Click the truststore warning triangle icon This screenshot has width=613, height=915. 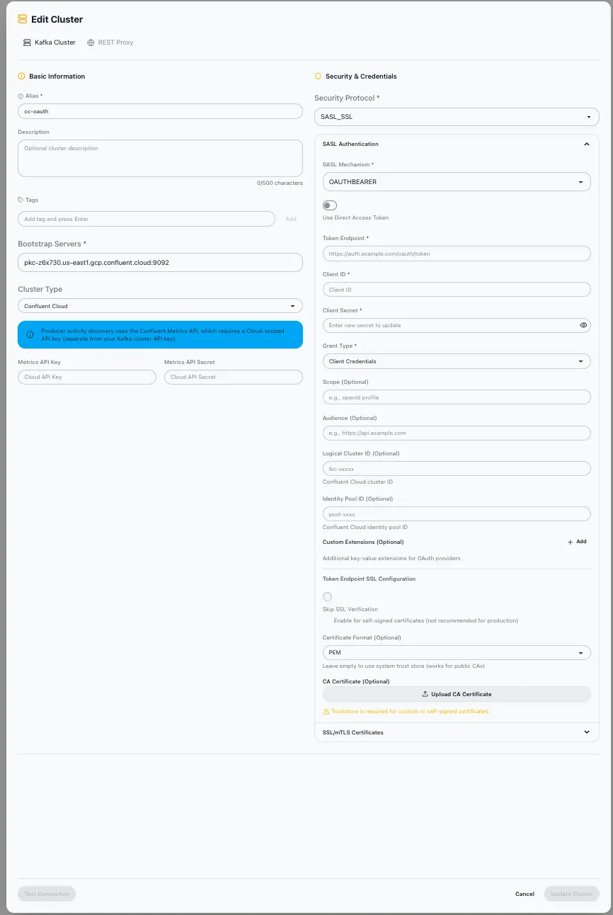327,711
